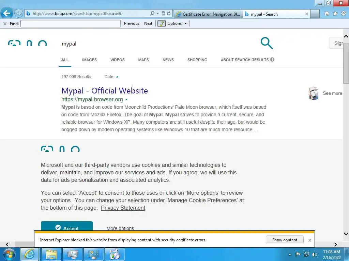Click the vertical scrollbar thumb
The width and height of the screenshot is (349, 261).
[346, 63]
